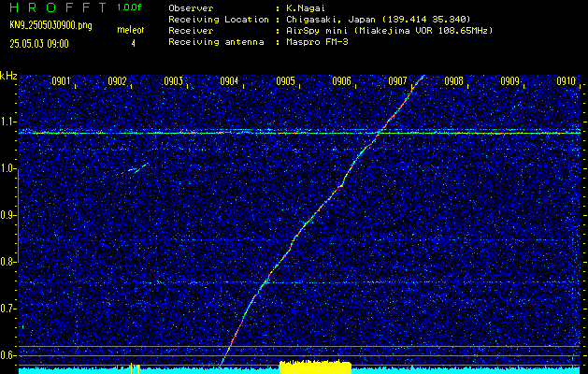Click the Receiving antenna field label
The height and width of the screenshot is (374, 588).
tap(216, 42)
